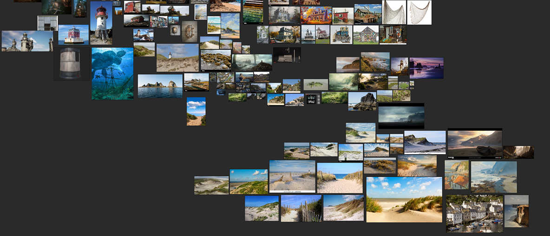Select the white house with red roof lighthouse
550x236 pixels.
(x=322, y=34)
